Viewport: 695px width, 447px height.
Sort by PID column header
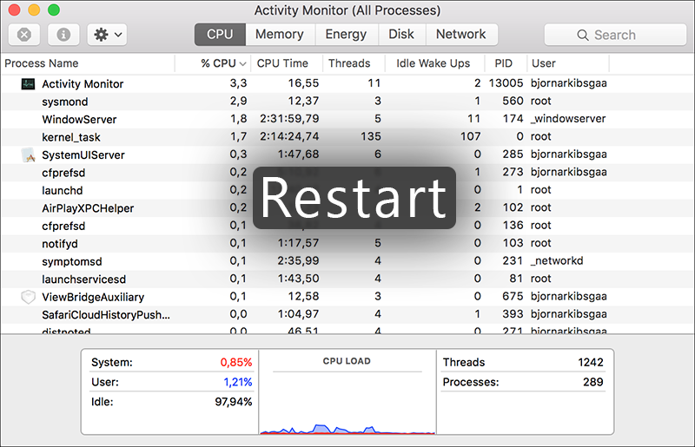click(506, 63)
